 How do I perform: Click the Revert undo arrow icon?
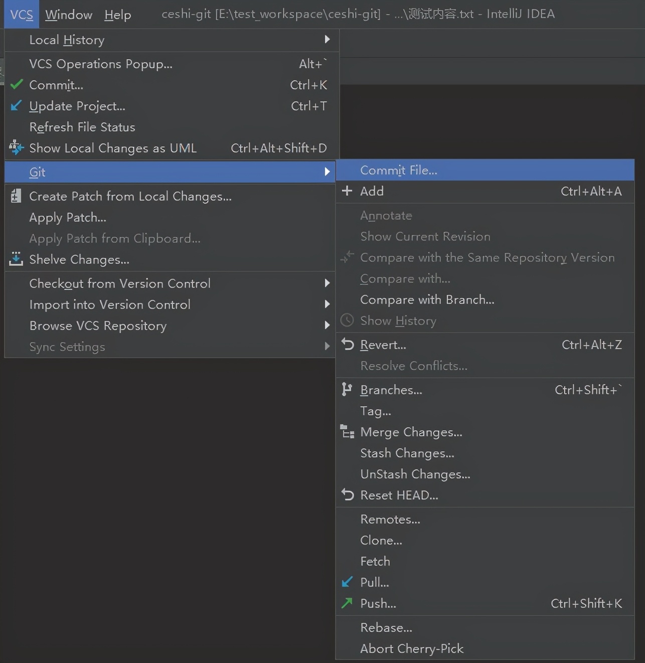(347, 344)
